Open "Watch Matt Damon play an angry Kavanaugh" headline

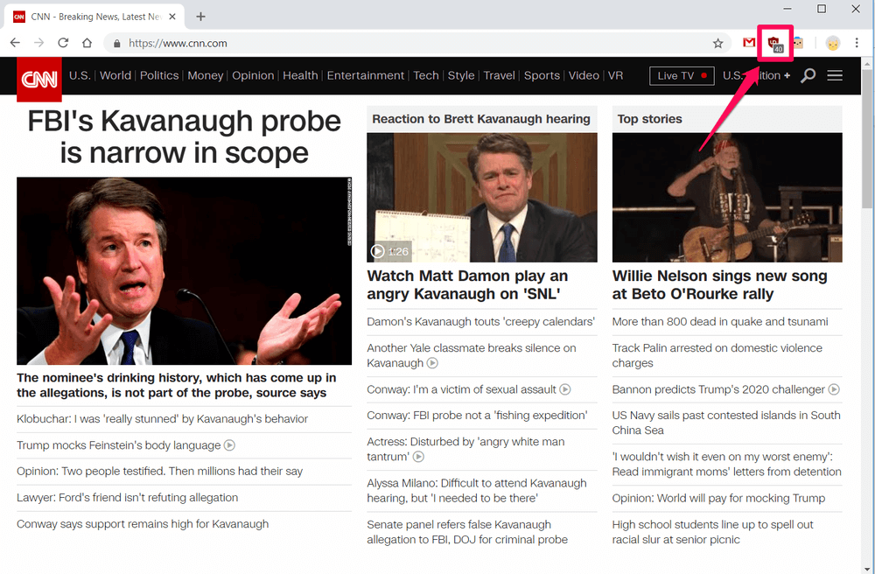click(467, 284)
